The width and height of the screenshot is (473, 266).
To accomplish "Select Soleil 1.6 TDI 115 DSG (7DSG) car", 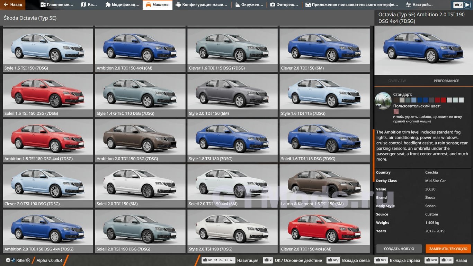I will coord(325,141).
